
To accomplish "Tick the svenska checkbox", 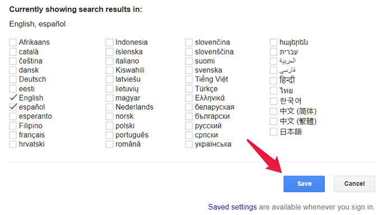I will 189,70.
